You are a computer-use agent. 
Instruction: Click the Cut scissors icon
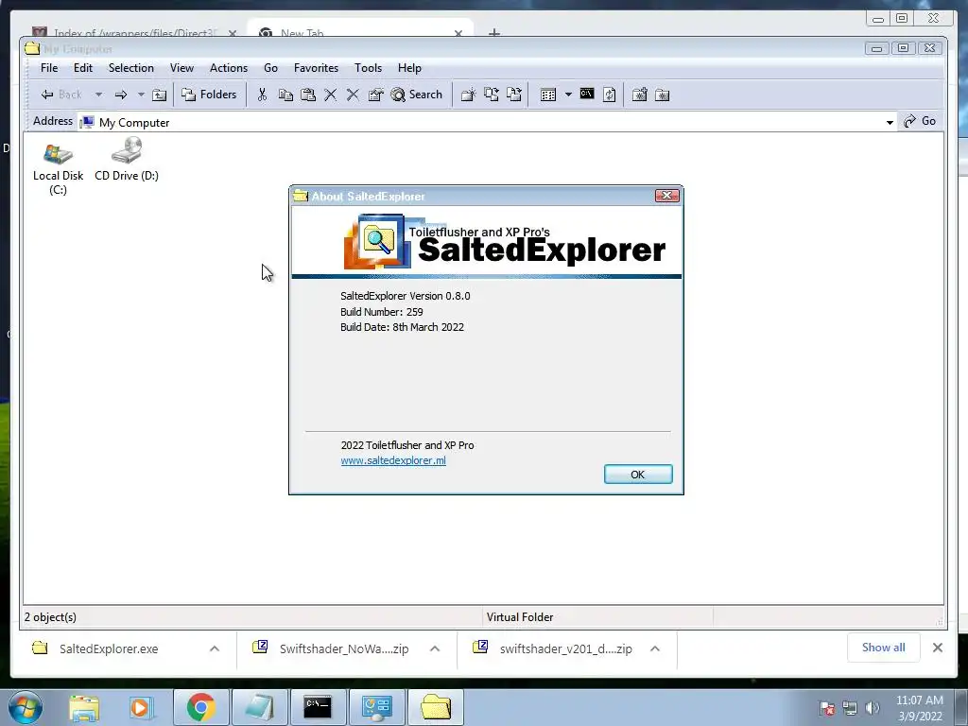(263, 95)
